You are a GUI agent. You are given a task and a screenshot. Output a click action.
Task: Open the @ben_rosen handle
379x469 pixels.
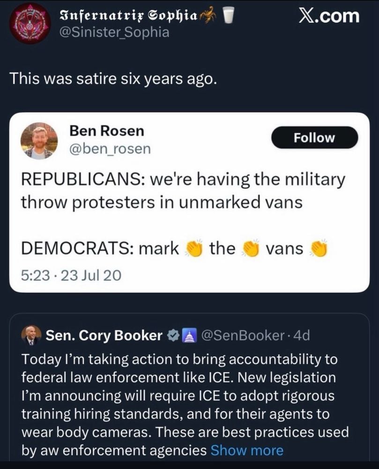(x=110, y=149)
